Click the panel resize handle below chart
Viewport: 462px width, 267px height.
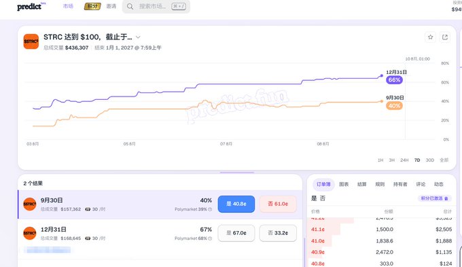[237, 173]
